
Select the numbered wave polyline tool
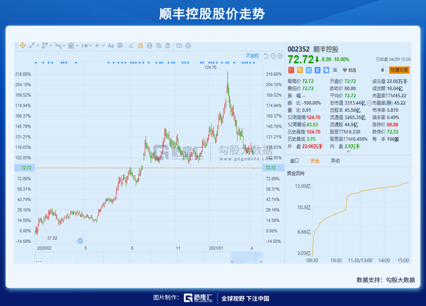click(58, 46)
